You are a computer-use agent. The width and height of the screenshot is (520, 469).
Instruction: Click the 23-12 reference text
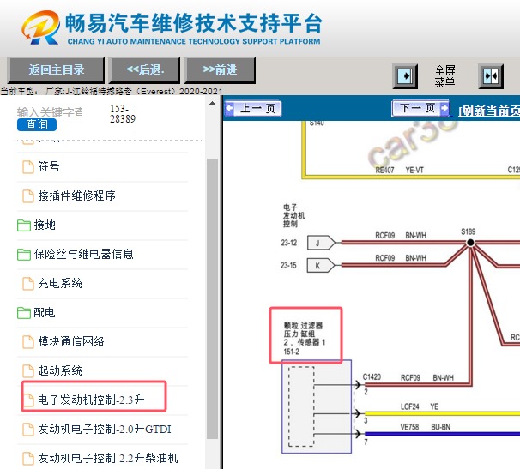[x=289, y=243]
